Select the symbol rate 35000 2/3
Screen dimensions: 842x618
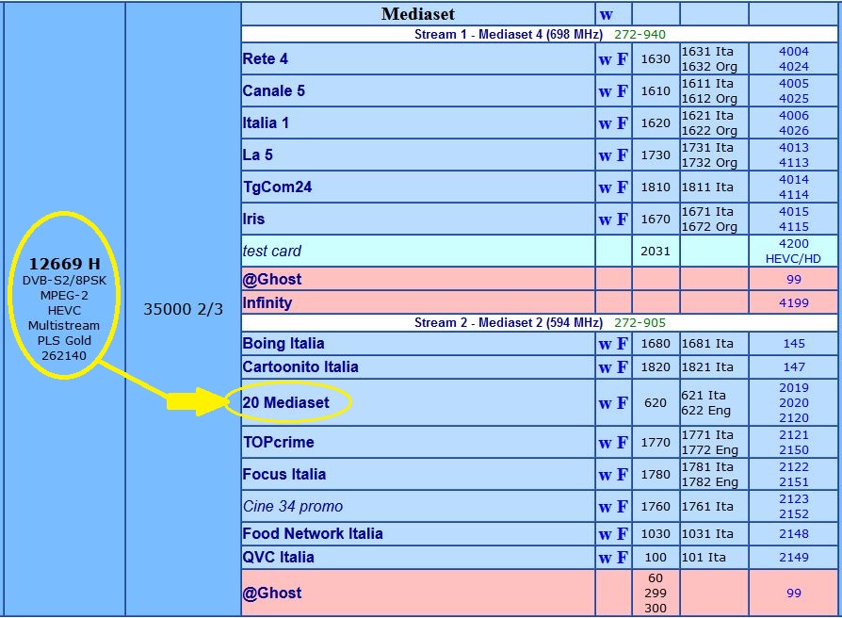[x=183, y=309]
